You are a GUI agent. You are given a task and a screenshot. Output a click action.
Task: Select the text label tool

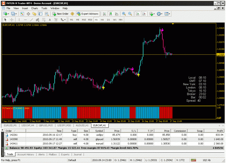[x=56, y=20]
